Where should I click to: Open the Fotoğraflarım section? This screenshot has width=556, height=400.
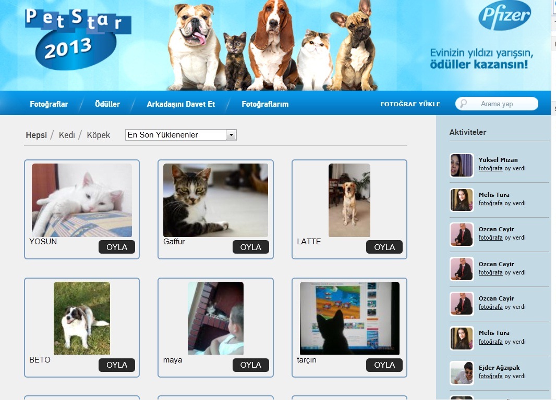[x=265, y=104]
